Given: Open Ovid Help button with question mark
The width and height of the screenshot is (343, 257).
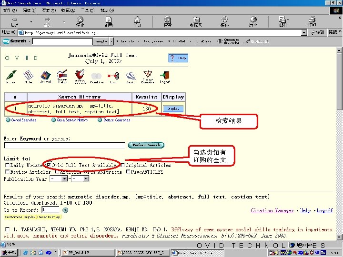Looking at the screenshot, I should (178, 58).
